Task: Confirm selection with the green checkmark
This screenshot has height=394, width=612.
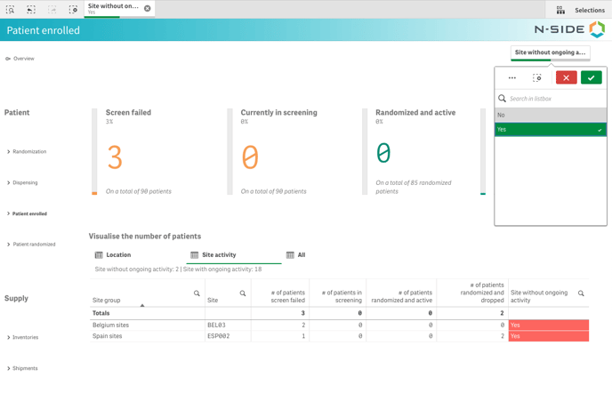Action: coord(591,78)
